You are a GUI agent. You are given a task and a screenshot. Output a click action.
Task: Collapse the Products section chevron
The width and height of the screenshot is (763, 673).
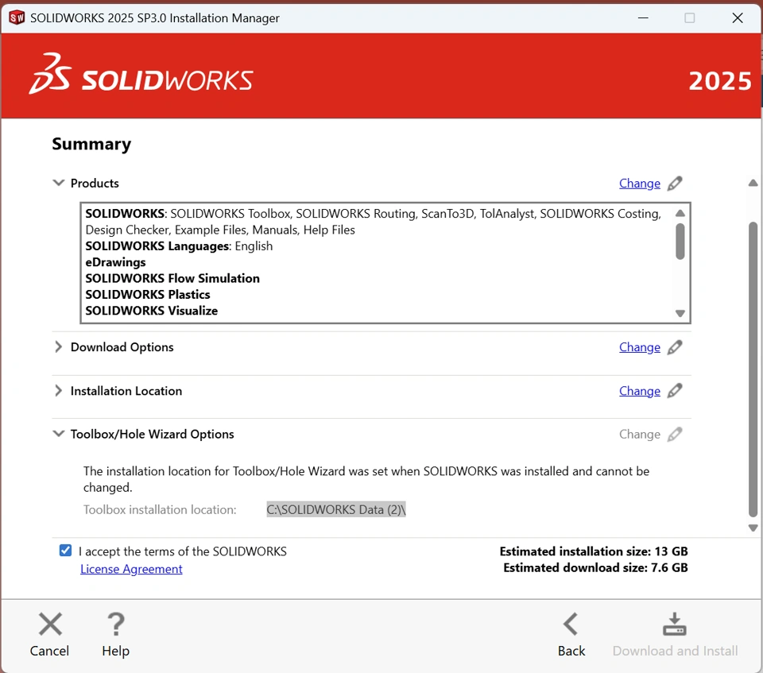pyautogui.click(x=58, y=183)
